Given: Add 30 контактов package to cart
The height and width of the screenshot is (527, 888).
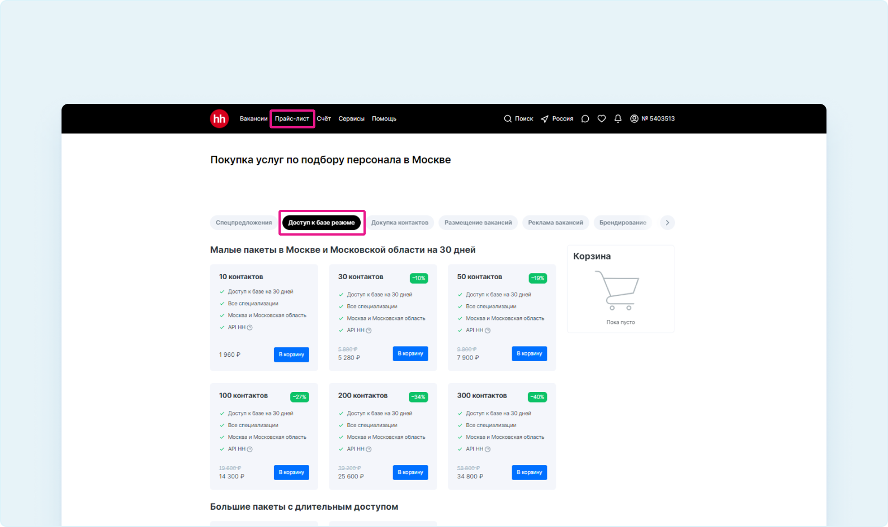Looking at the screenshot, I should coord(410,353).
